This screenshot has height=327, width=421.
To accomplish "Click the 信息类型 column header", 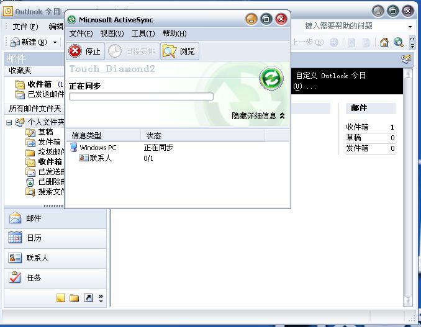I will [x=103, y=136].
